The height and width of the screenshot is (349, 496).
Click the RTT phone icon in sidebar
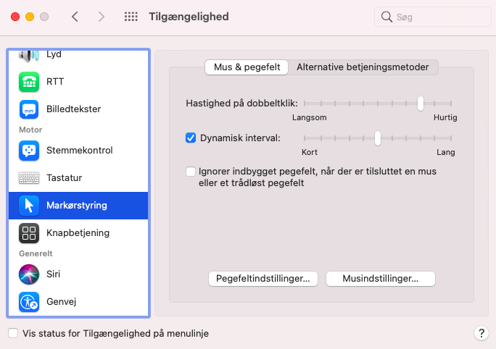pos(29,82)
